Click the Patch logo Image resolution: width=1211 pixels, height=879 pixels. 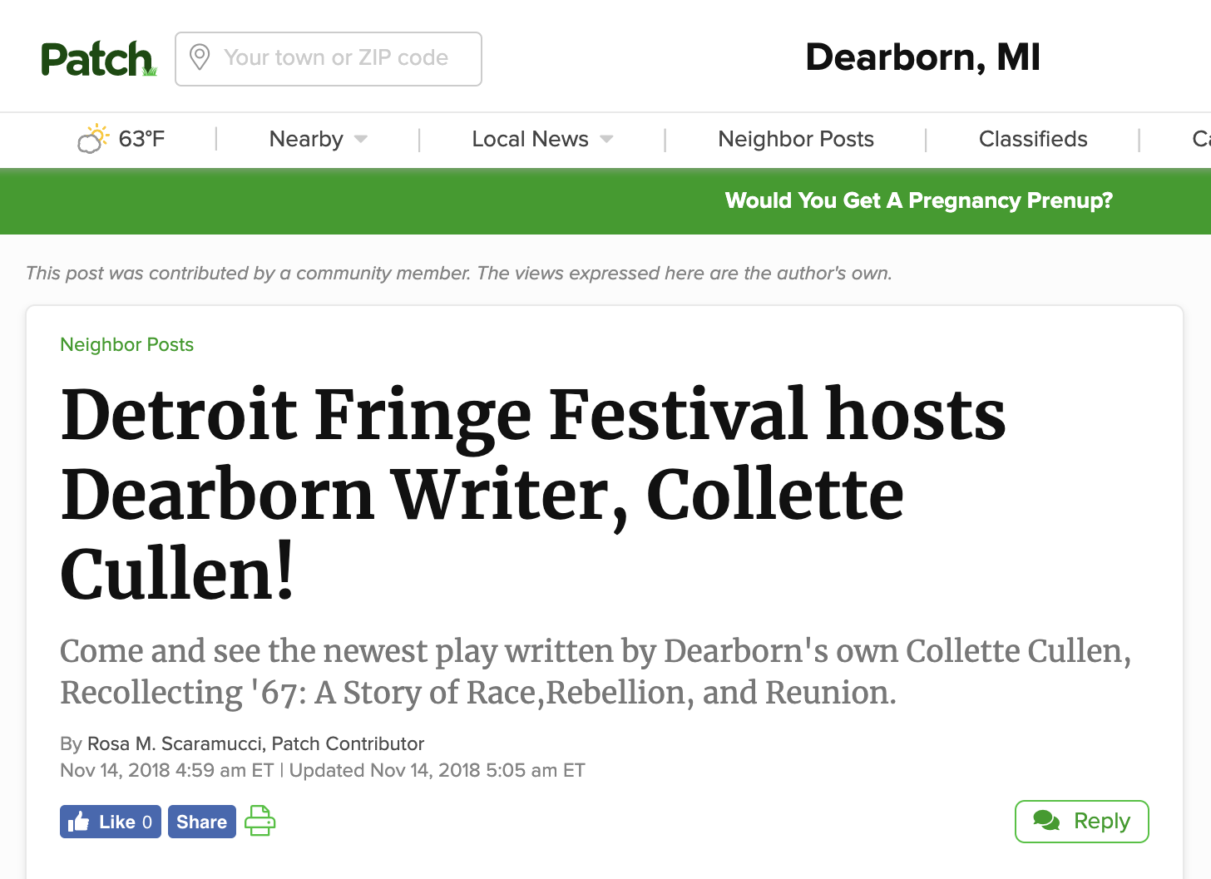pyautogui.click(x=99, y=59)
